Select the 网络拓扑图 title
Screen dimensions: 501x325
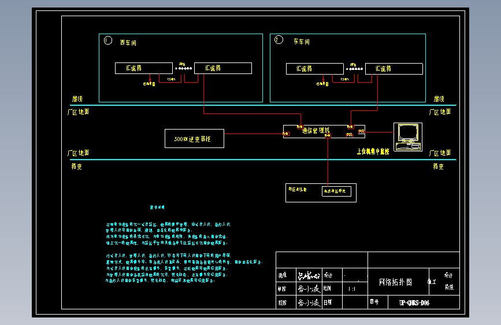(x=396, y=282)
